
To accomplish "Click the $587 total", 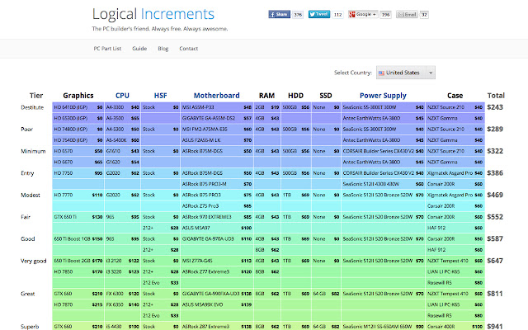I will 495,238.
